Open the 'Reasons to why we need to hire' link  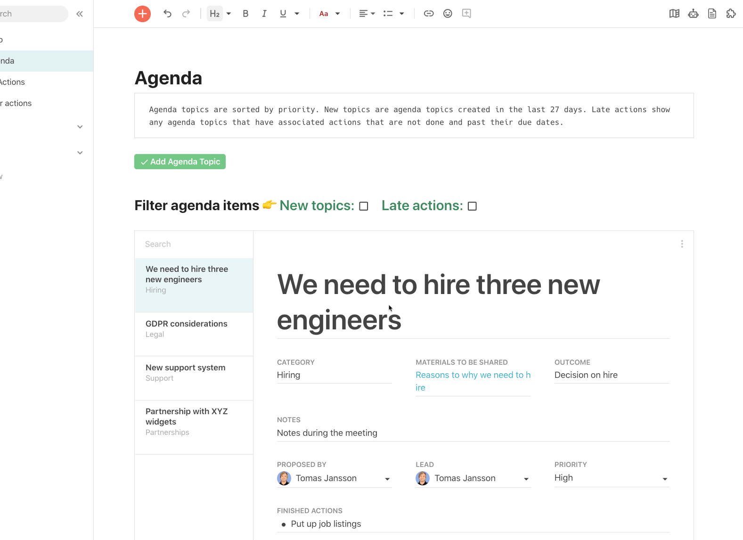coord(473,381)
